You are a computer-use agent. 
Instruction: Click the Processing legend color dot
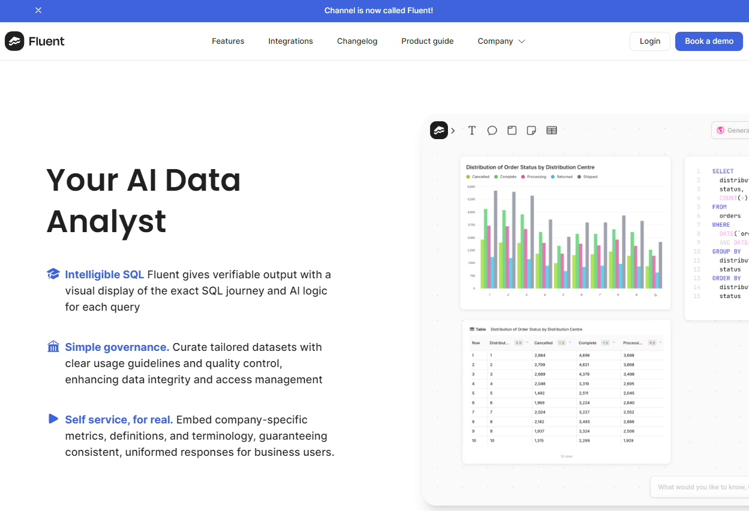pyautogui.click(x=524, y=177)
